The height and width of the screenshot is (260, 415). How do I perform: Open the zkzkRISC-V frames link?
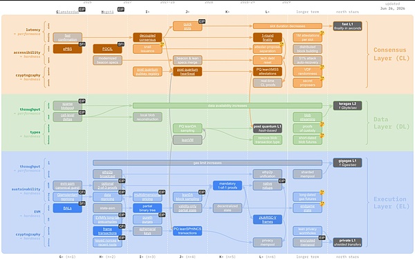(x=267, y=219)
